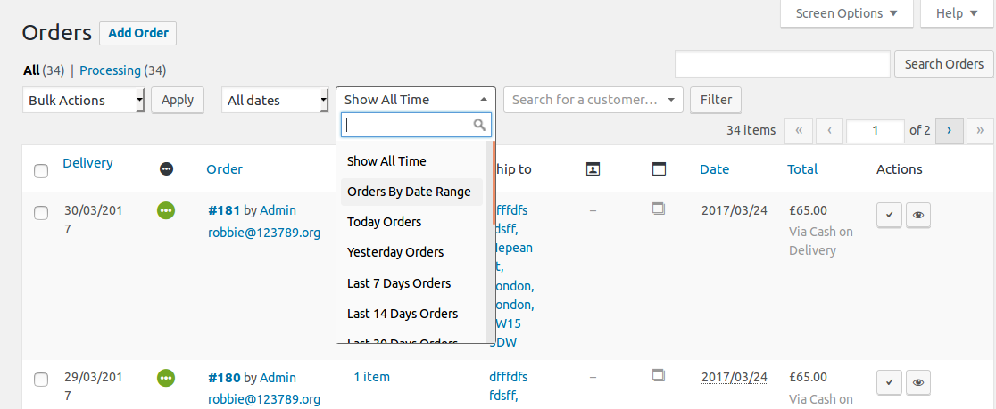Viewport: 996px width, 409px height.
Task: Open the All dates dropdown
Action: pos(275,101)
